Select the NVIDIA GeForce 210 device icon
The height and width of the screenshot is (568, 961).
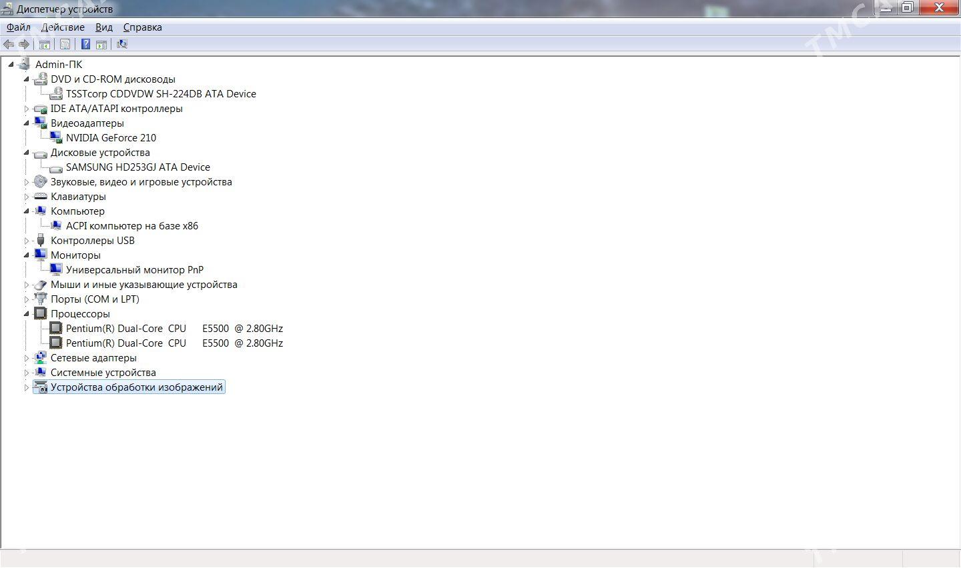pos(56,138)
